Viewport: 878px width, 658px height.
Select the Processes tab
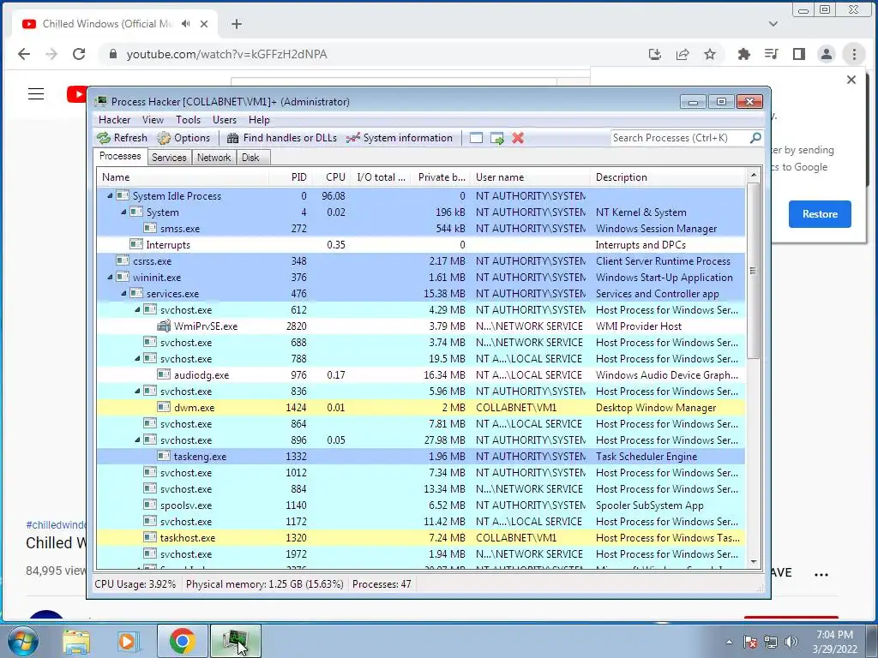[x=120, y=156]
